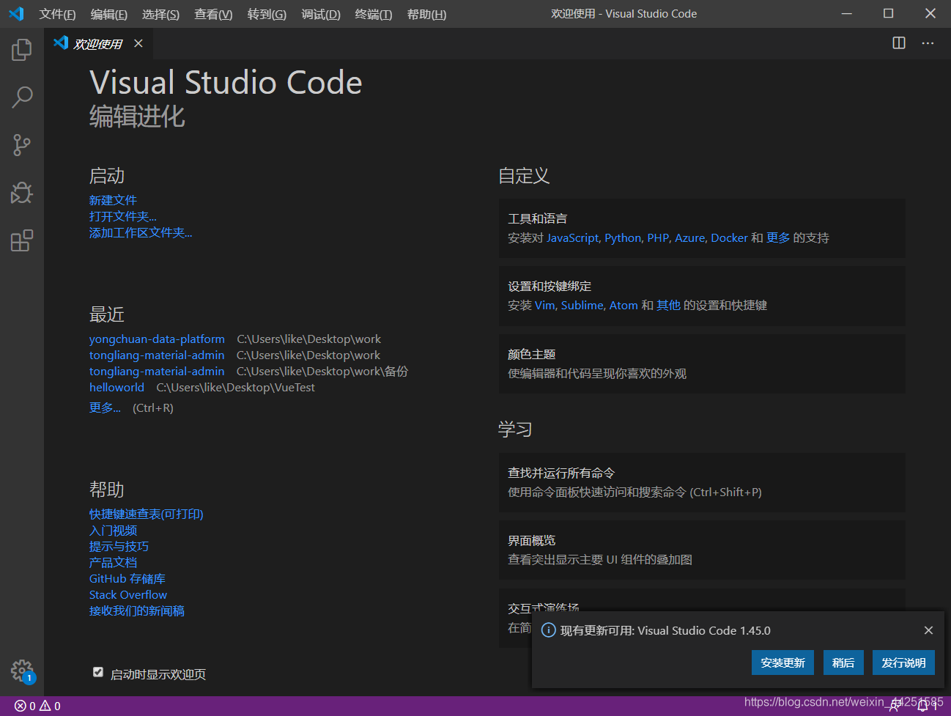This screenshot has height=716, width=951.
Task: Click the Azure tools link
Action: [689, 237]
